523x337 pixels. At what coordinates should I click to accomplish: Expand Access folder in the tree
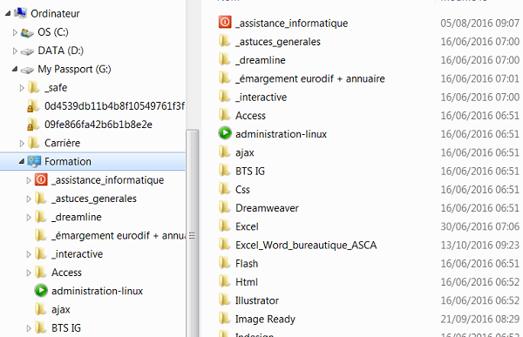click(29, 273)
